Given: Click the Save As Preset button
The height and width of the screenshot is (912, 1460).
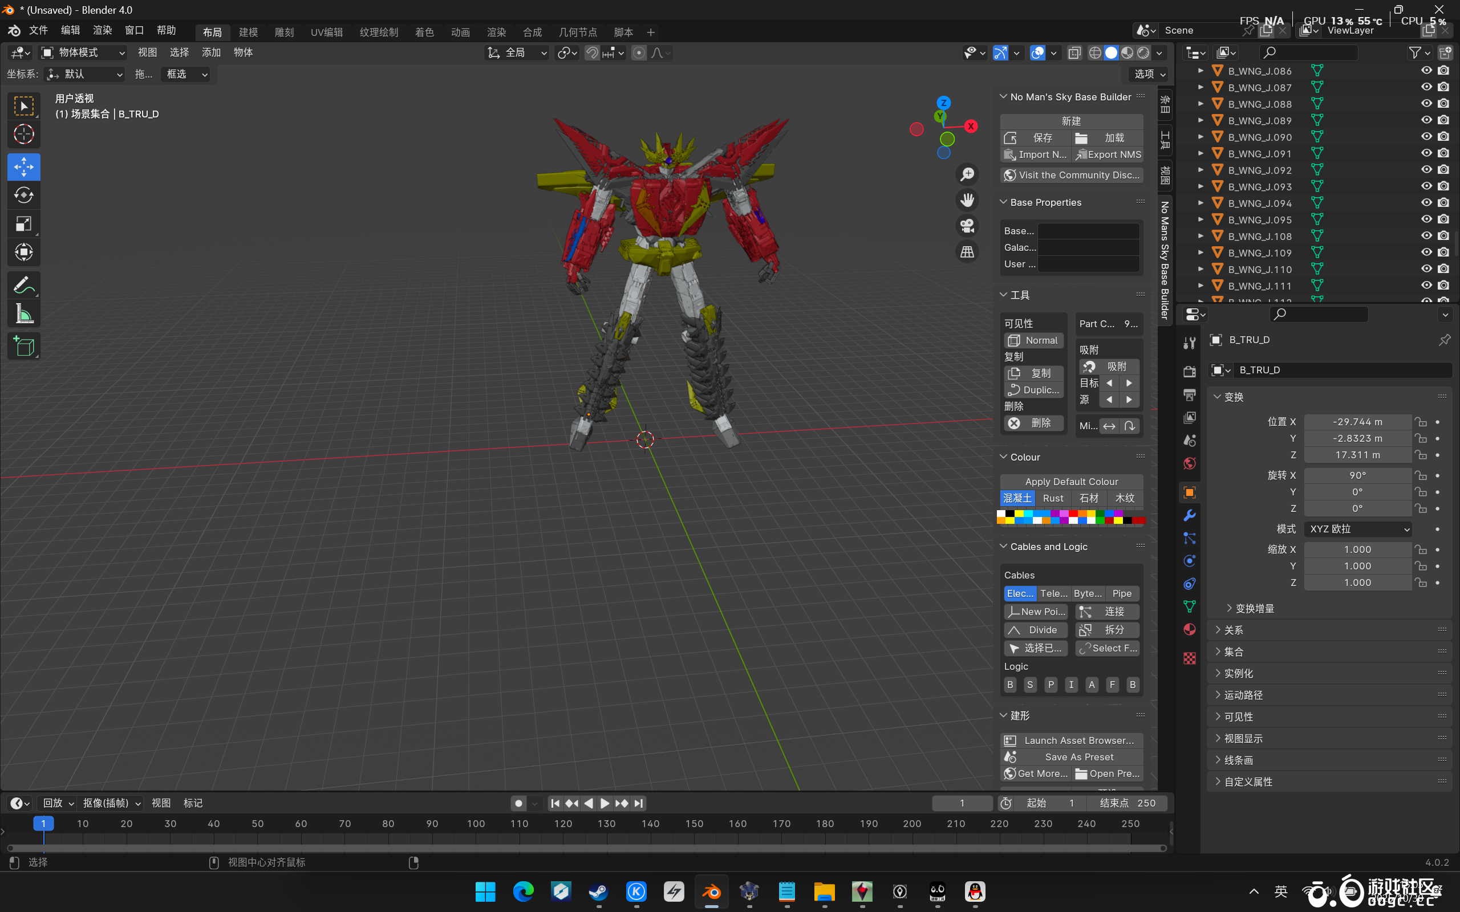Looking at the screenshot, I should pos(1078,757).
